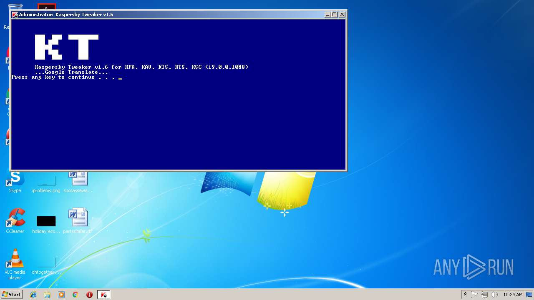
Task: Select holidayreco... file on desktop
Action: (46, 224)
